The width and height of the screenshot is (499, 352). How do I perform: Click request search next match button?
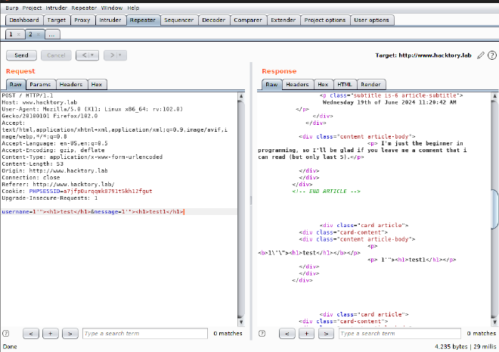[x=70, y=334]
